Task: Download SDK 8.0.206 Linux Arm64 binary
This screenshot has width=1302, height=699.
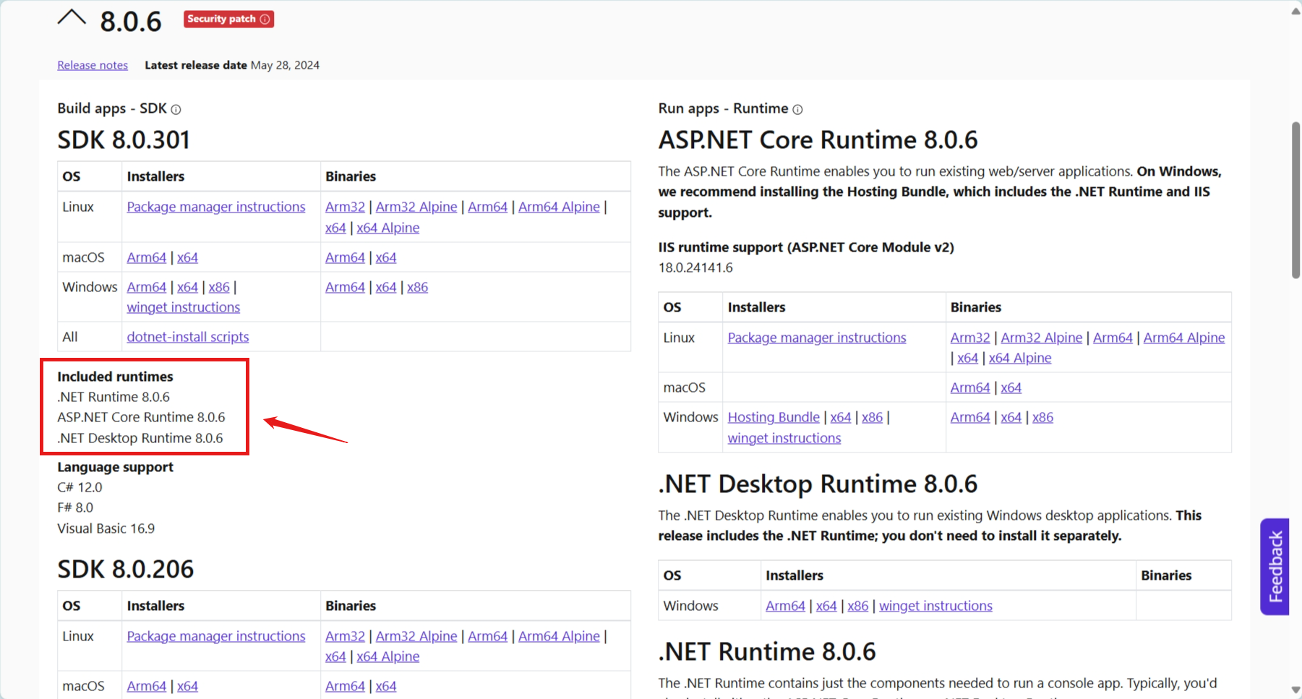Action: [487, 636]
